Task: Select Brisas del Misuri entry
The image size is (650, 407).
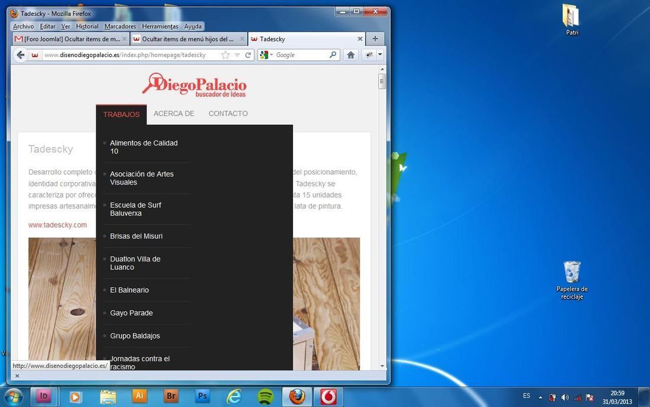Action: 136,236
